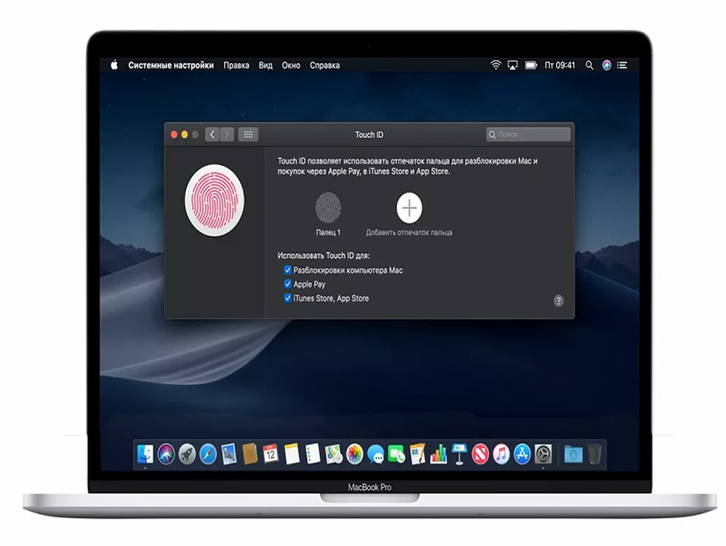Open the App Store icon in dock
The image size is (726, 546).
[522, 454]
